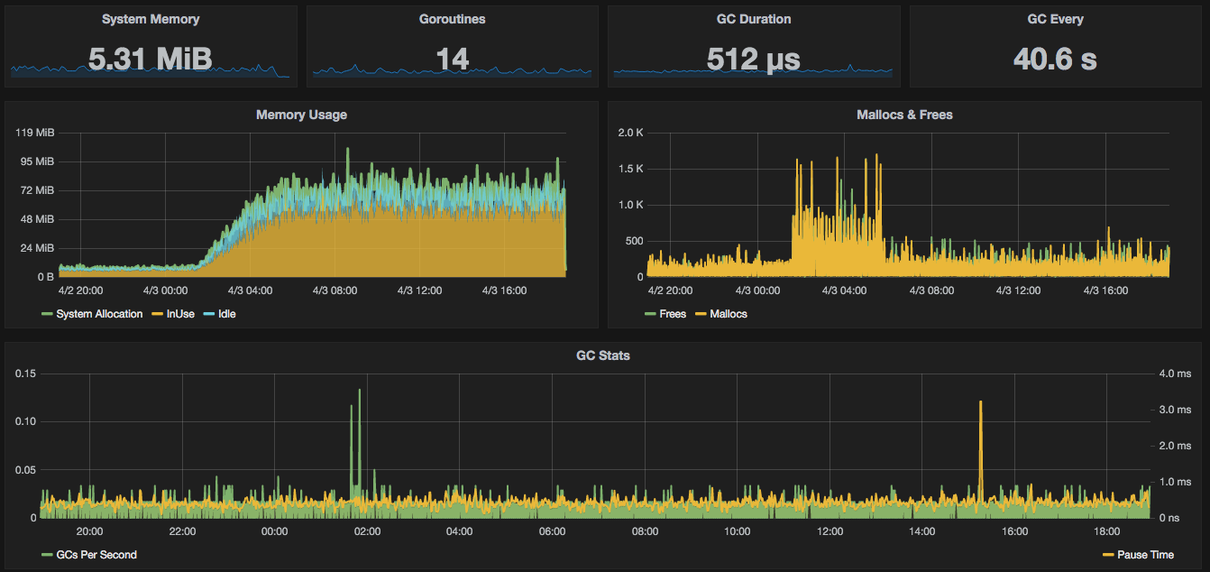Click the 95 MiB y-axis label
The image size is (1210, 572).
click(37, 161)
